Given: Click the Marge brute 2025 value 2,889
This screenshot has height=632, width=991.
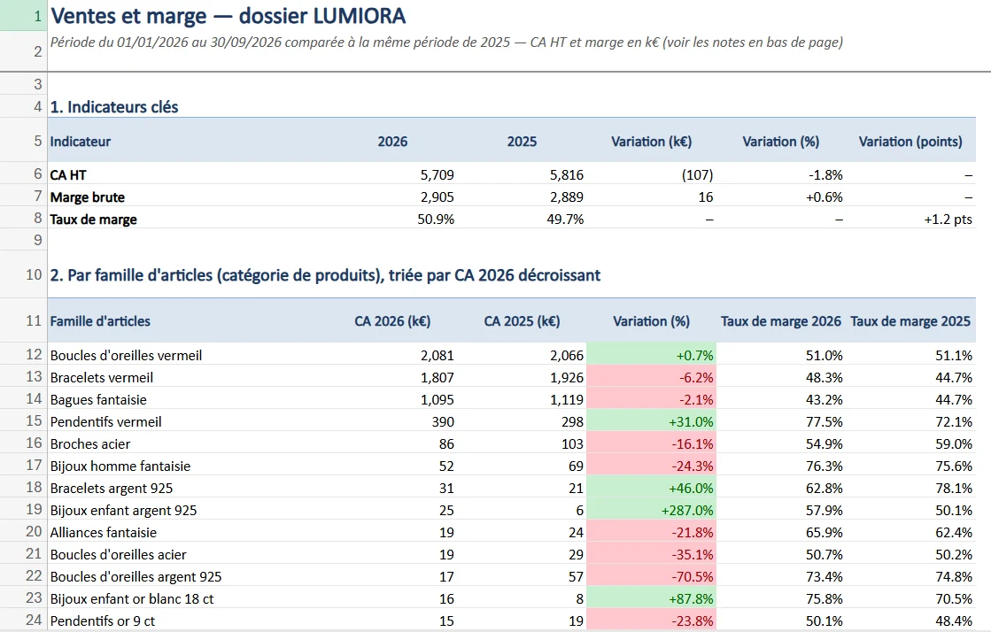Looking at the screenshot, I should (522, 196).
